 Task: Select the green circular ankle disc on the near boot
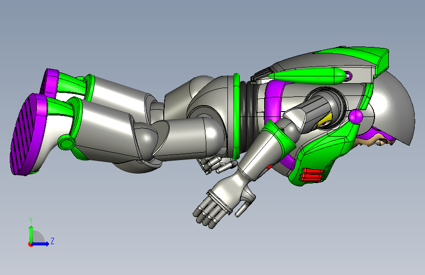click(66, 142)
